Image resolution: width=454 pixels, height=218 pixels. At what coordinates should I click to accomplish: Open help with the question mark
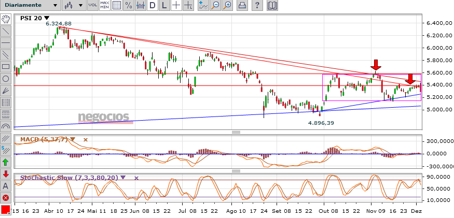click(x=257, y=5)
